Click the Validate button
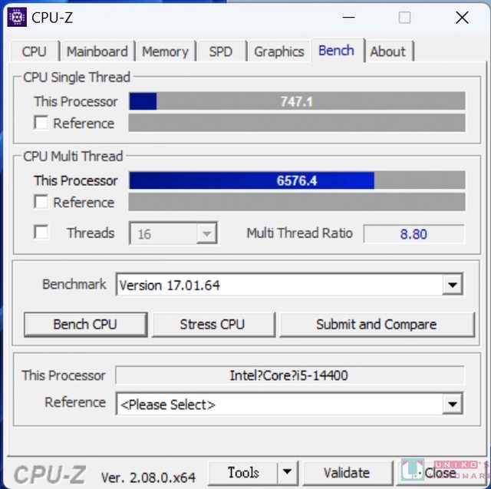The width and height of the screenshot is (491, 489). 348,472
